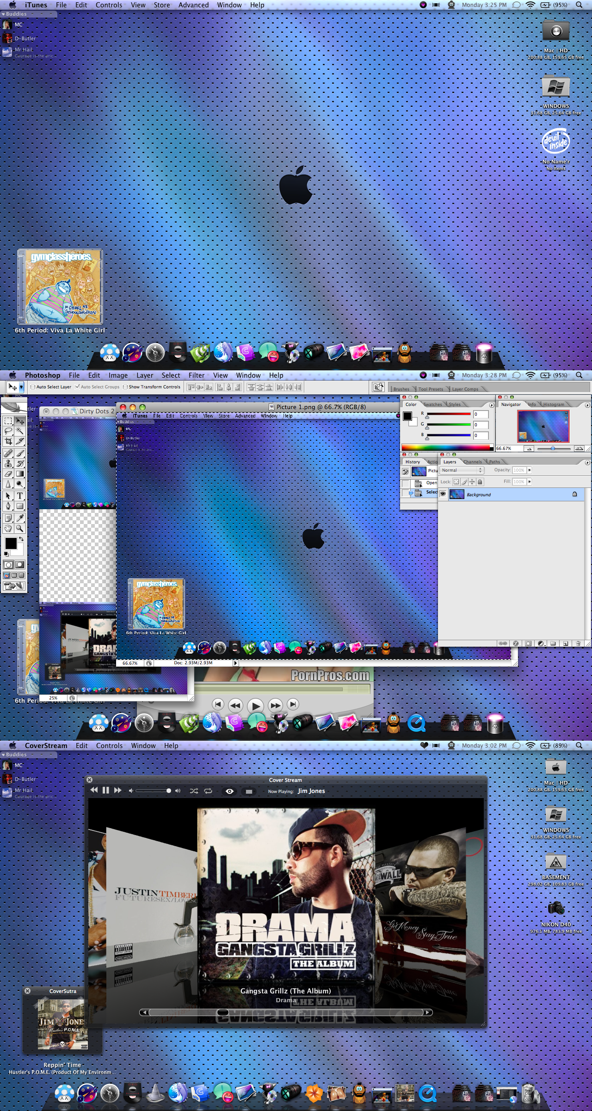Open the CoverStream Controls menu

point(109,746)
